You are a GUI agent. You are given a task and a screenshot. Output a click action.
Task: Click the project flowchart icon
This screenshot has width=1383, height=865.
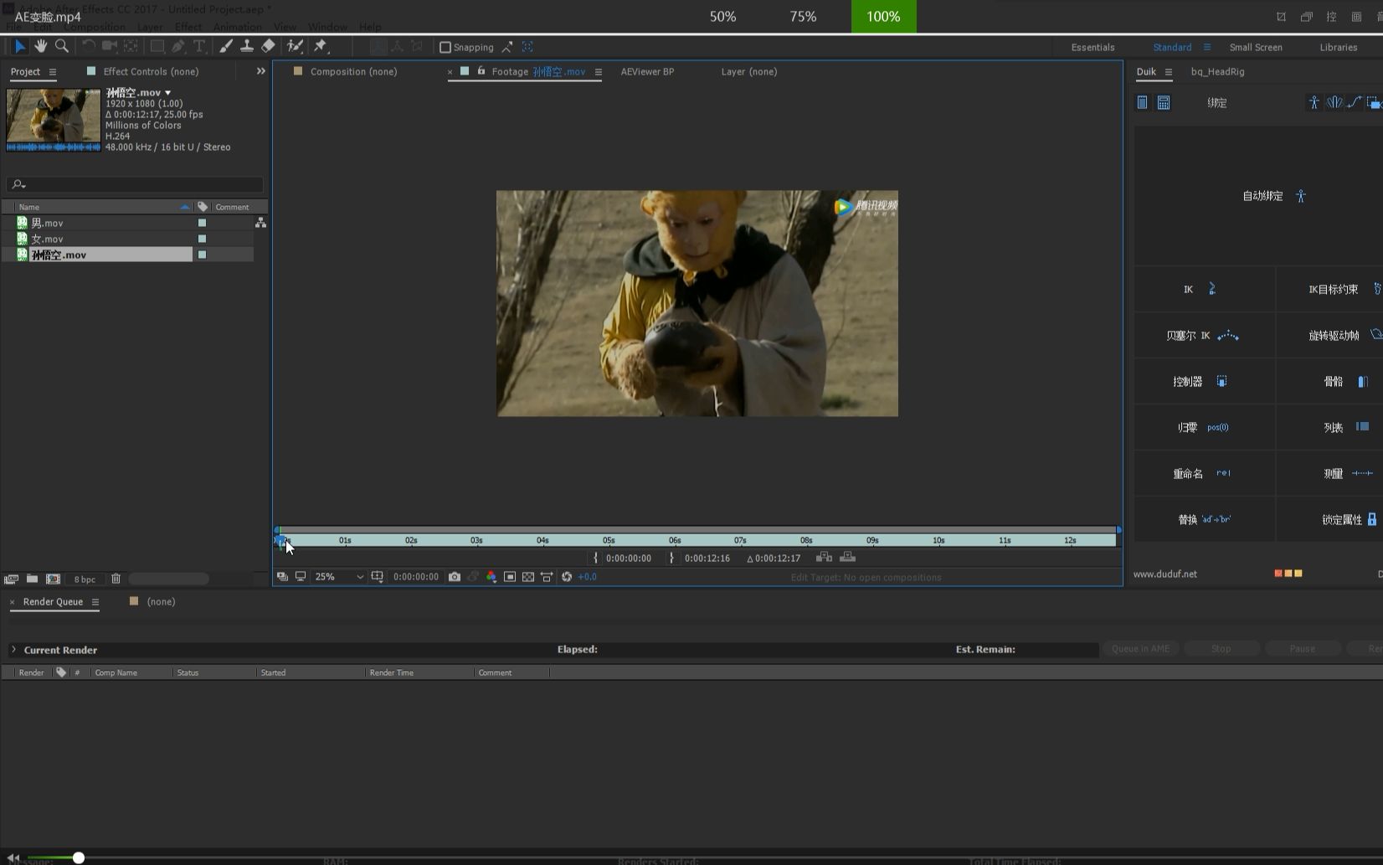tap(260, 223)
